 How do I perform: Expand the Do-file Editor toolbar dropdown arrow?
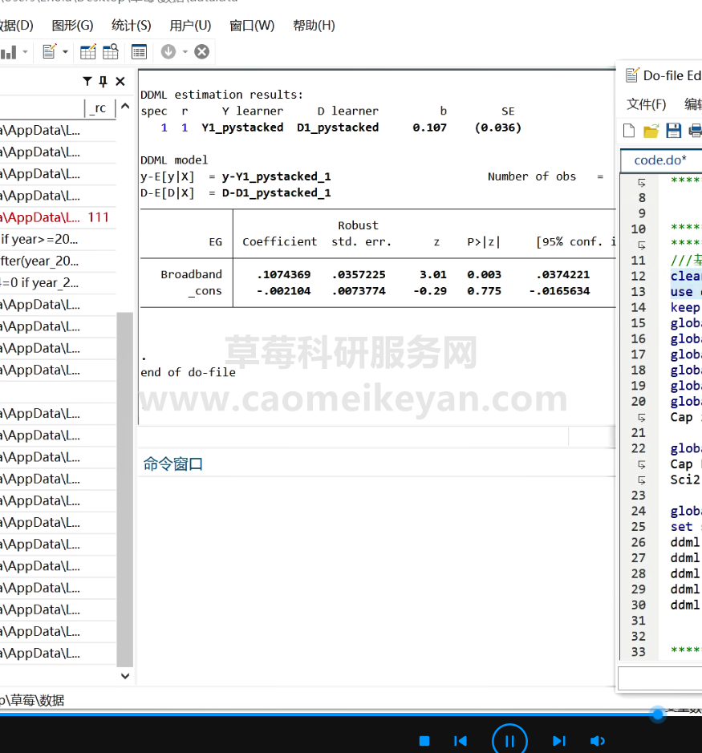[x=65, y=52]
